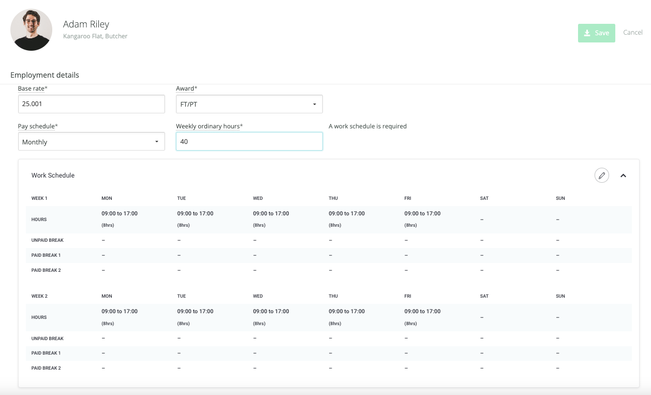
Task: Click Week 2 UNPAID BREAK row label
Action: click(48, 339)
